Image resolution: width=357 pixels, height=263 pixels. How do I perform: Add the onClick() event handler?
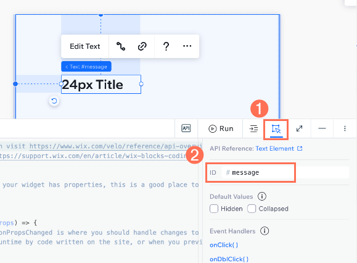(x=224, y=245)
